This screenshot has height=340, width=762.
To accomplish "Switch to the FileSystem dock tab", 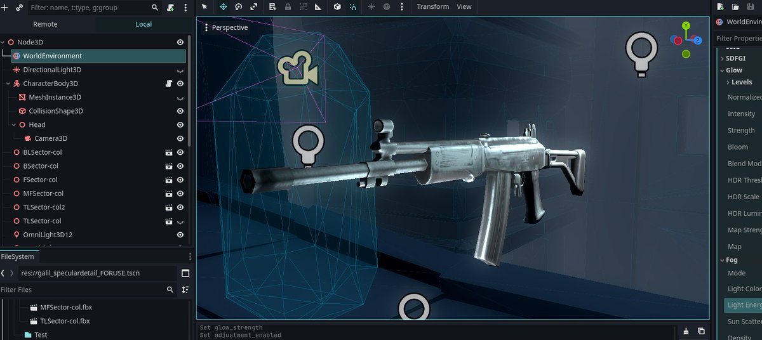I will click(x=17, y=257).
